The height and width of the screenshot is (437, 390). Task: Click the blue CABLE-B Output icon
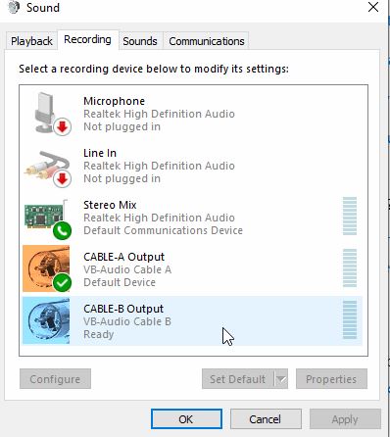click(x=46, y=320)
